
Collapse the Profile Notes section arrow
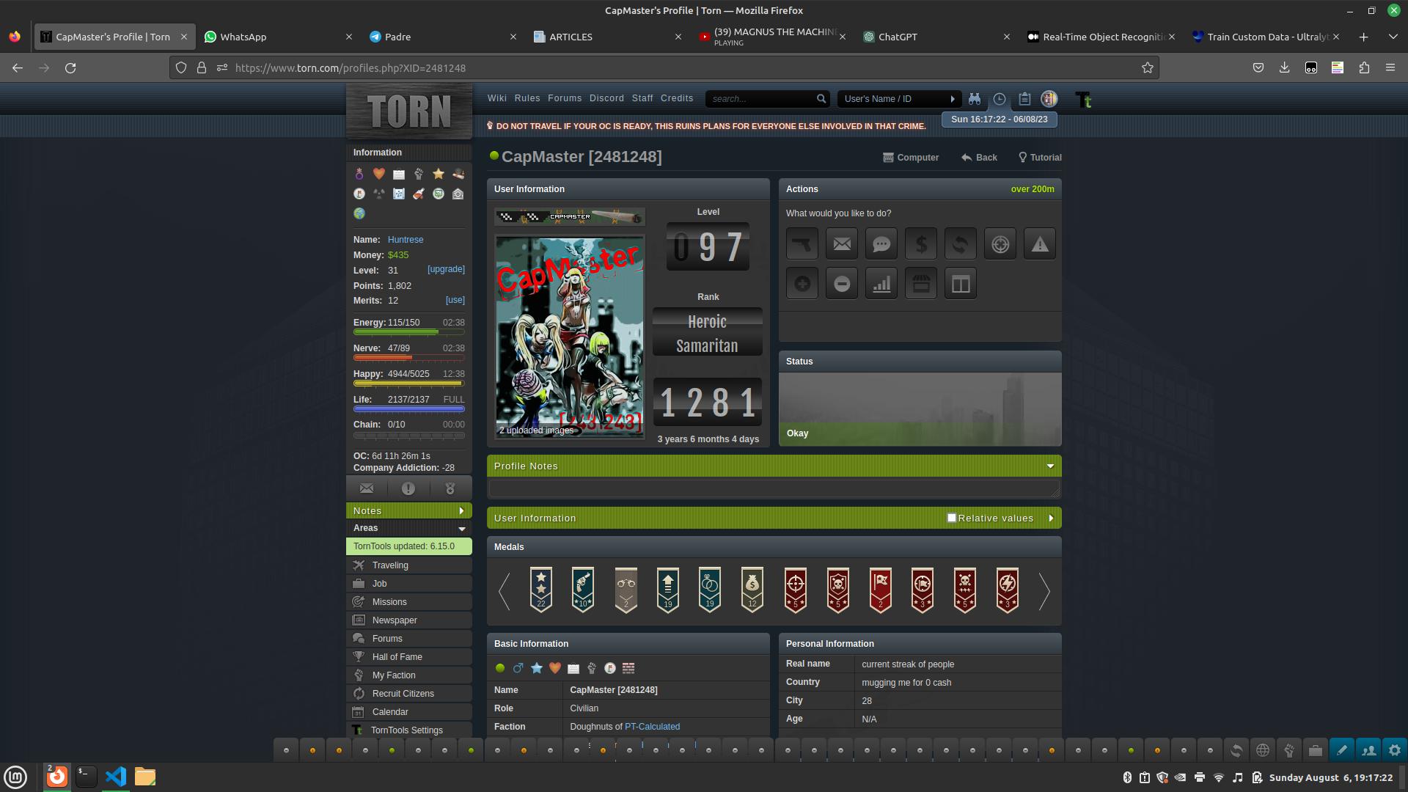pos(1050,466)
